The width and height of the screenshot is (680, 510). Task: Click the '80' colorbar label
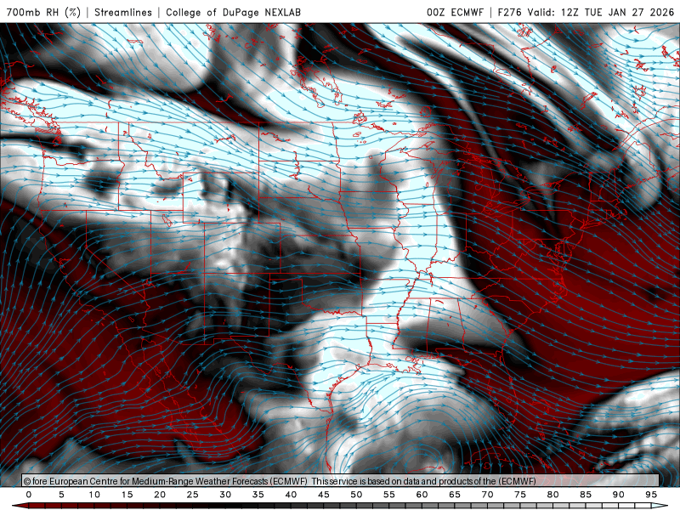pos(553,495)
